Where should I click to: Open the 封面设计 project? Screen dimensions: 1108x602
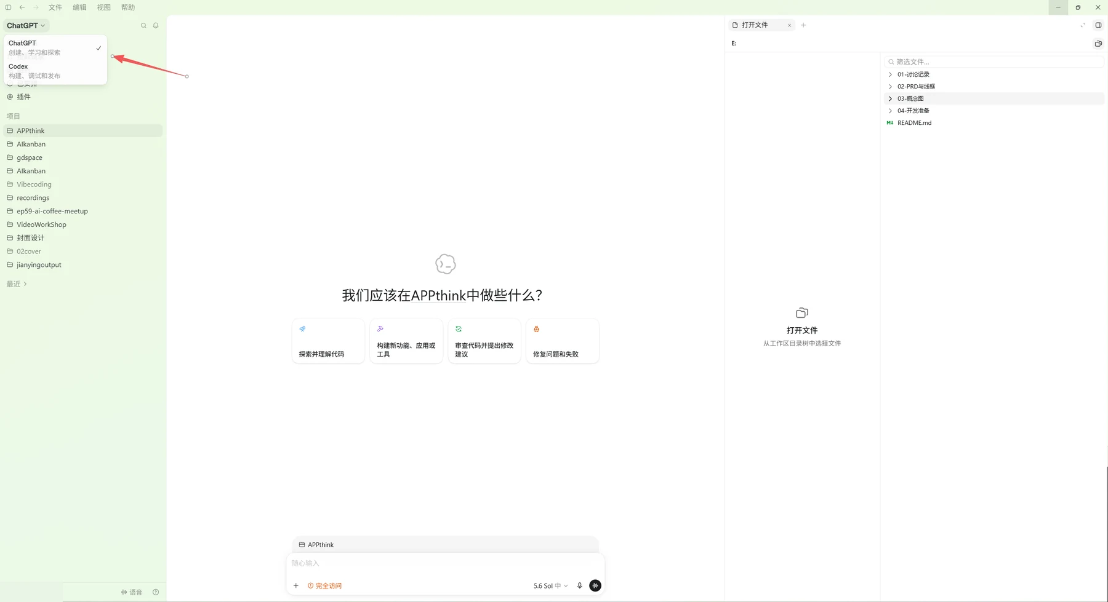[x=83, y=238]
